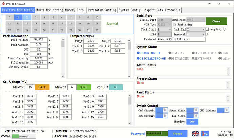The image size is (234, 139).
Task: Click the red scissors screenshot icon
Action: (x=205, y=134)
